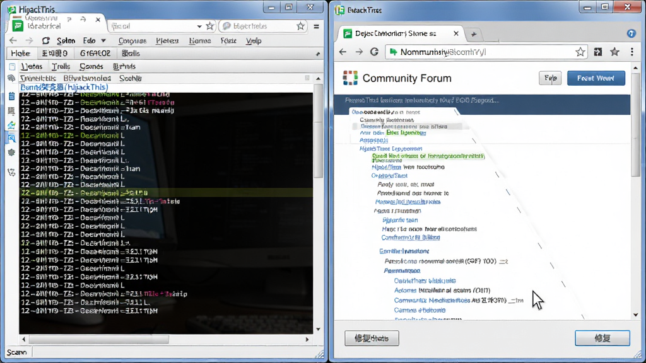Click the horizontal scrollbar thumb under log list
The width and height of the screenshot is (646, 363).
(x=99, y=340)
